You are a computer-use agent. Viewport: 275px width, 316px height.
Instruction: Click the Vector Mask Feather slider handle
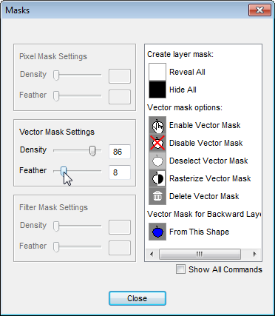click(64, 171)
